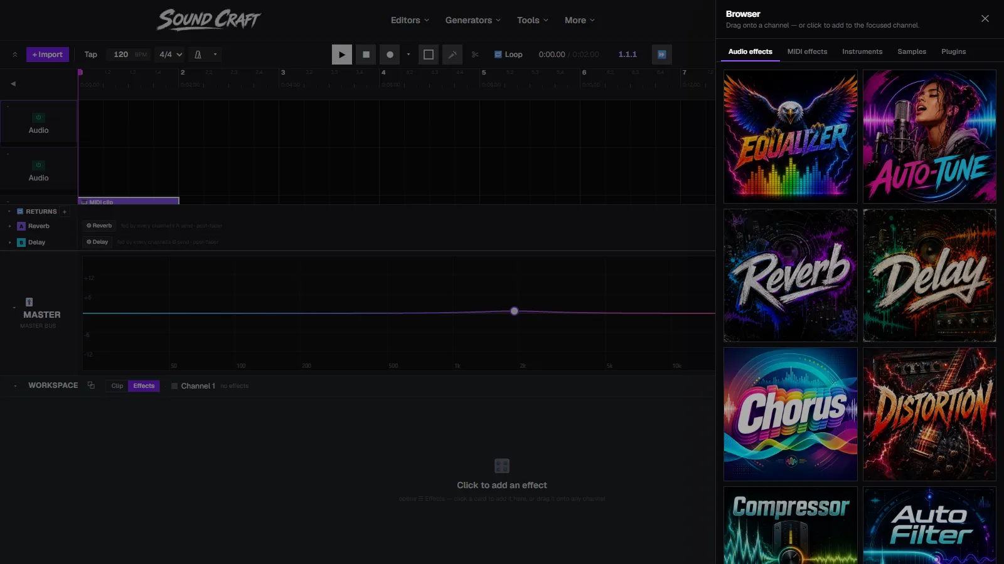Switch workspace to Clip view

pos(117,386)
